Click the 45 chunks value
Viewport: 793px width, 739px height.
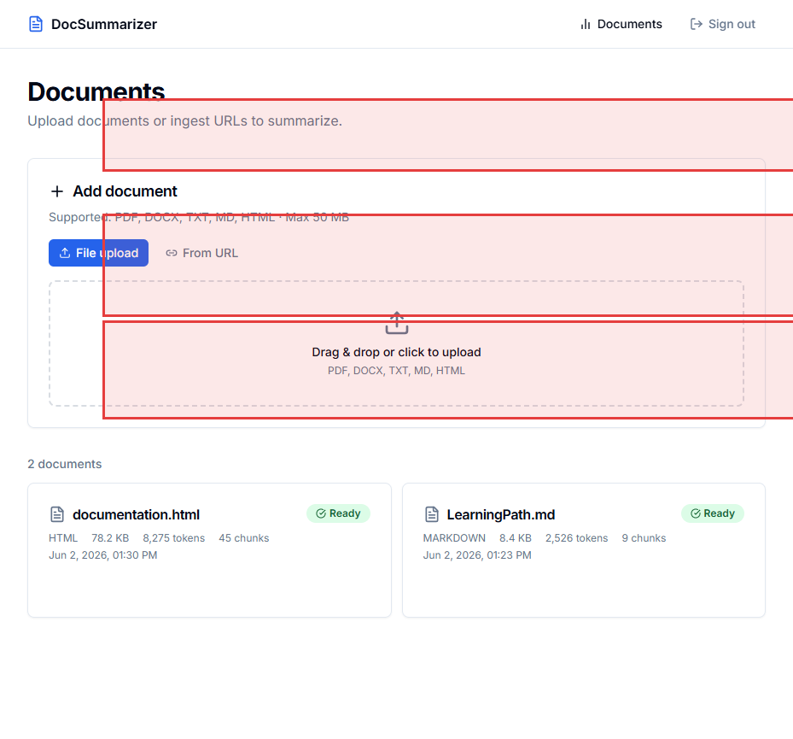pos(244,538)
